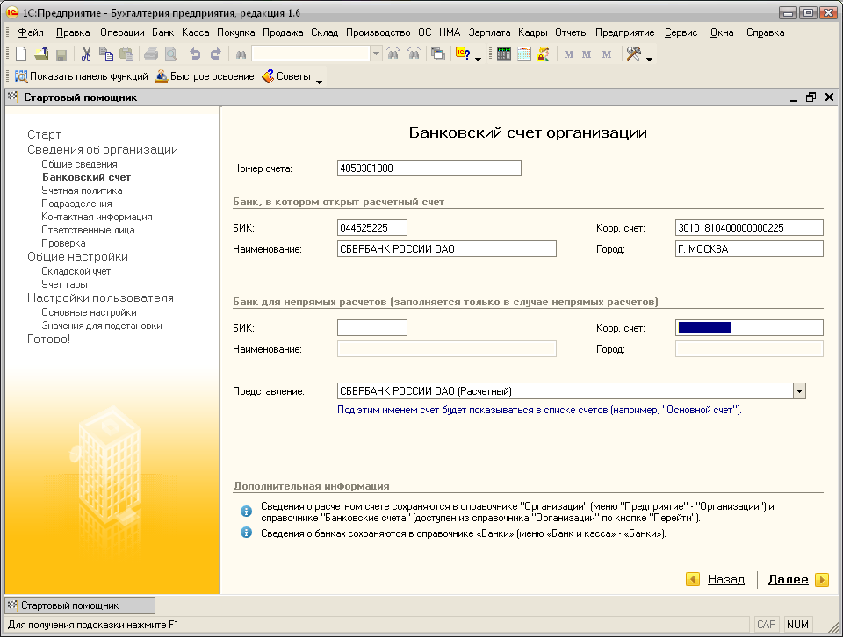Click the toolbar search text field
The width and height of the screenshot is (843, 637).
(311, 54)
